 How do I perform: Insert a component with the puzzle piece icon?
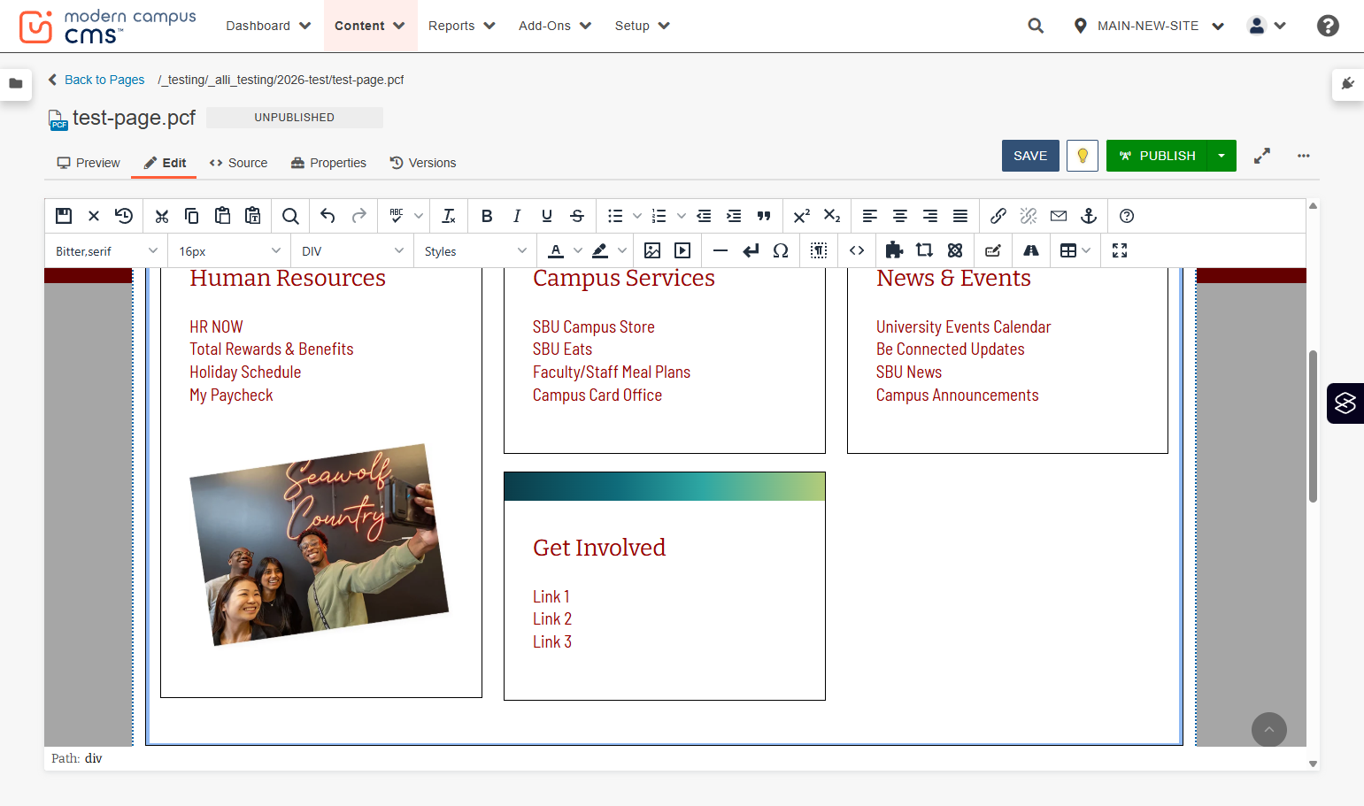(x=894, y=250)
